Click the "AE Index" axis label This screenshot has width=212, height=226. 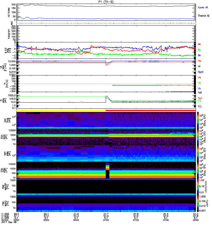tap(9, 12)
